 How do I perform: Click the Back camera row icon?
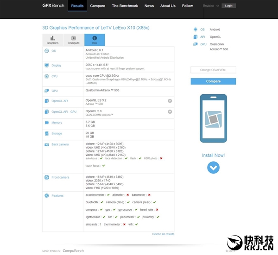click(x=47, y=145)
